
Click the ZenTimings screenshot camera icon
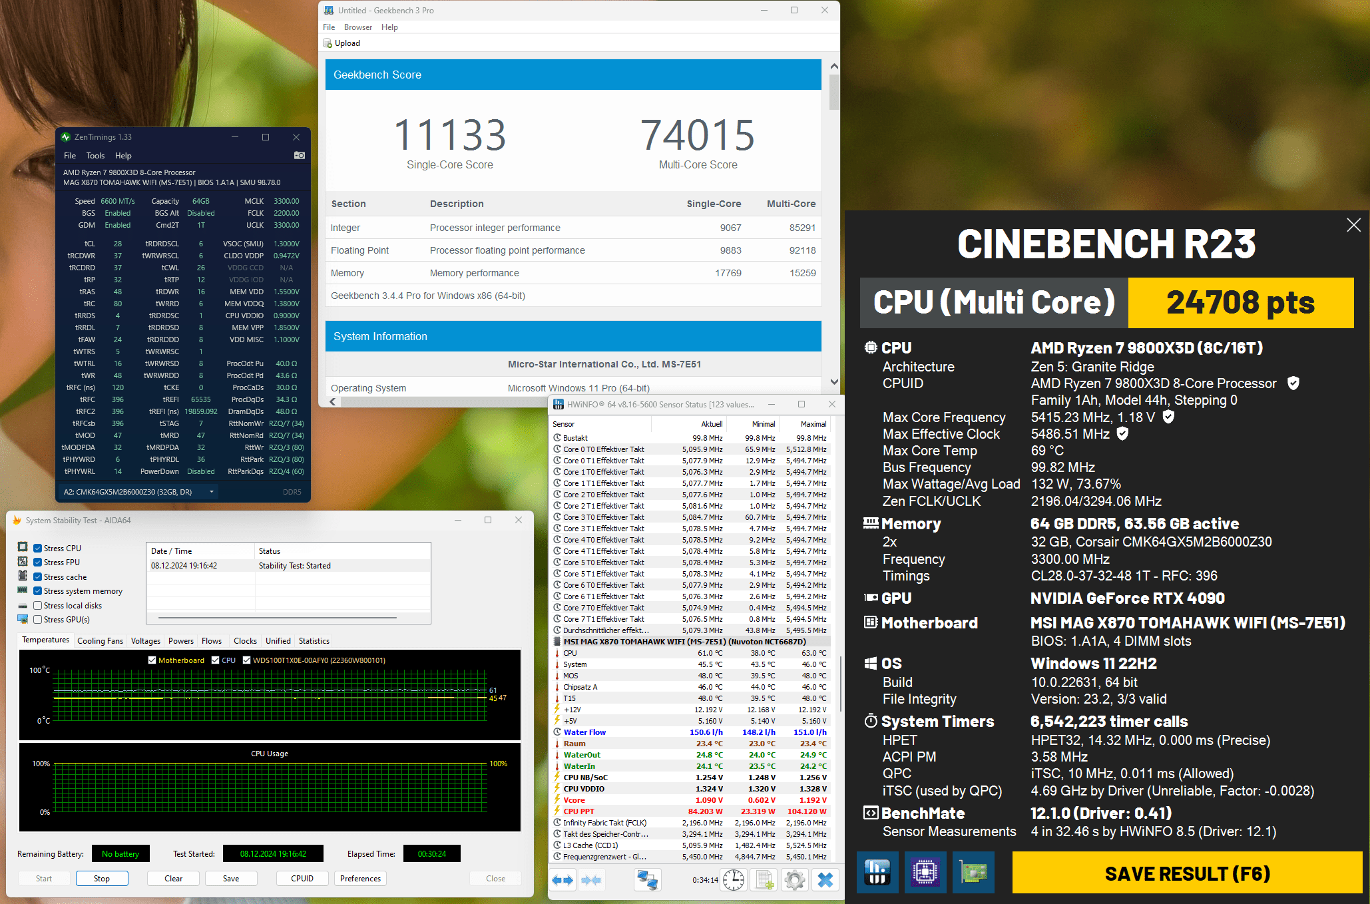tap(300, 155)
